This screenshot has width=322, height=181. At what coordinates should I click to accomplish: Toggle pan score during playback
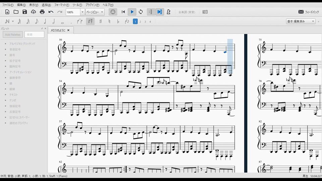pyautogui.click(x=160, y=12)
